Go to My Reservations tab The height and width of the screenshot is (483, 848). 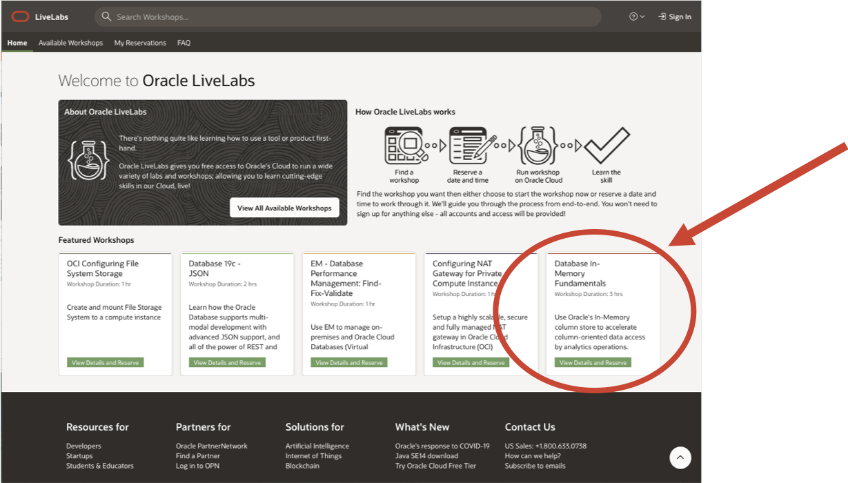[x=140, y=43]
